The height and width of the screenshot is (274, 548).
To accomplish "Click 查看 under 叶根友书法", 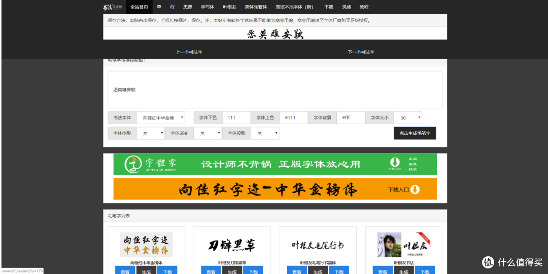I will (383, 271).
